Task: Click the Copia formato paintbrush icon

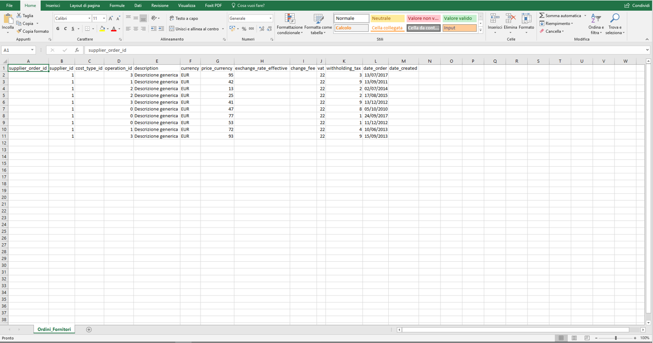Action: [19, 31]
